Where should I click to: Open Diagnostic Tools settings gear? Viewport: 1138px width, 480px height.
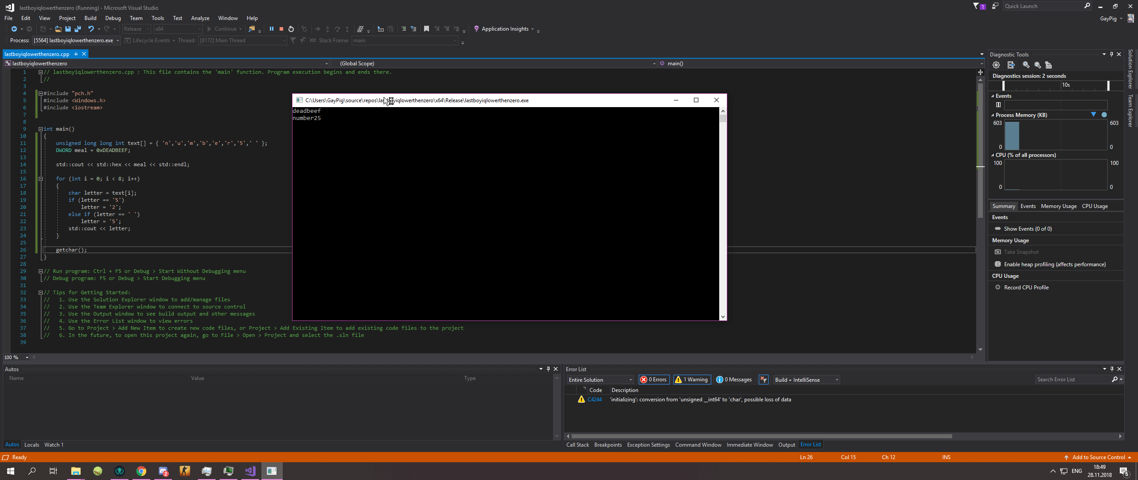click(996, 65)
